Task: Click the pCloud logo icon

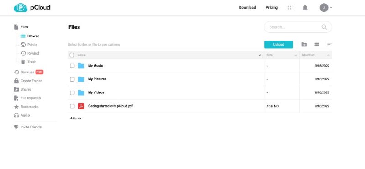Action: [21, 8]
